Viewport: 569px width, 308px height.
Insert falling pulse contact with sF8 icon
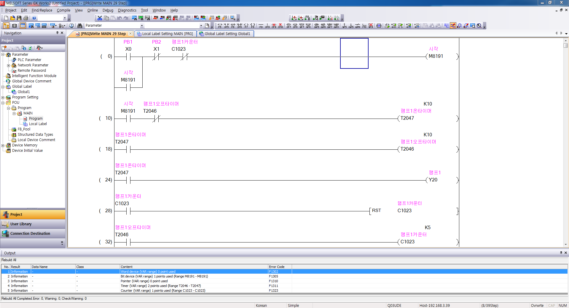tap(295, 26)
